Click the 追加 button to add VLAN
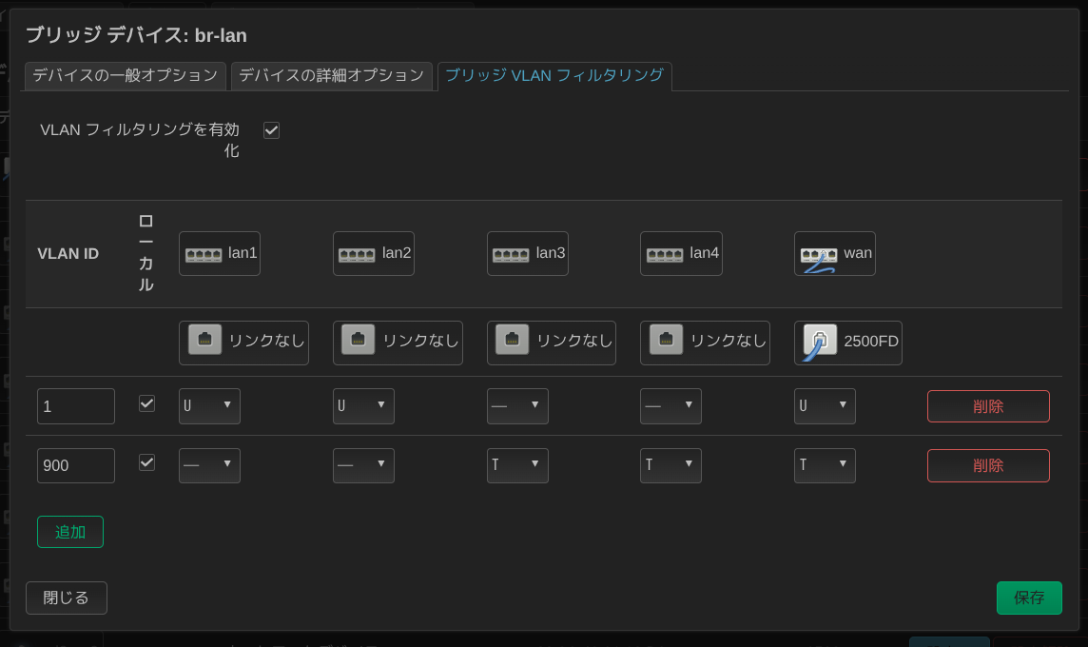Screen dimensions: 1088x647 pyautogui.click(x=70, y=532)
